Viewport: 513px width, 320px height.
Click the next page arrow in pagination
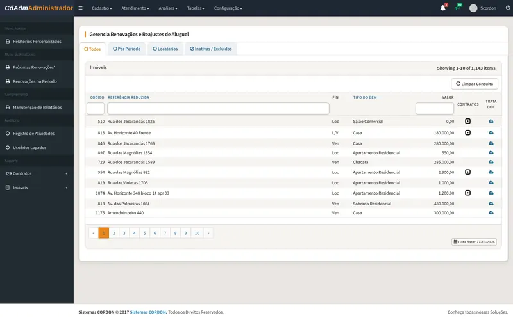point(208,233)
